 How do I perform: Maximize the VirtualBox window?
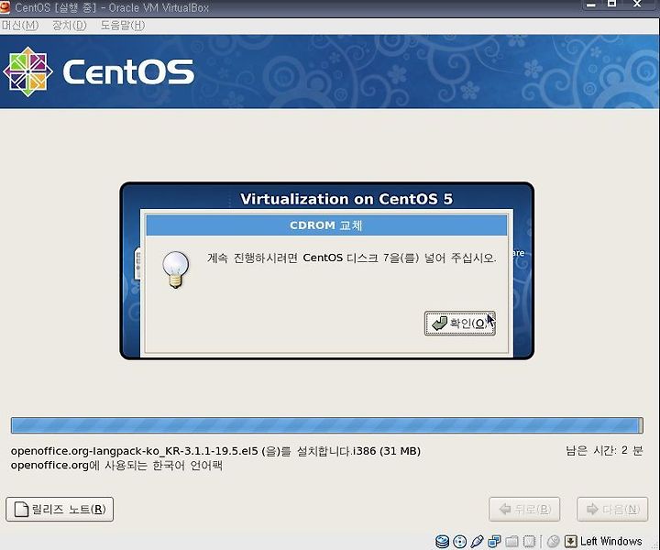[612, 5]
